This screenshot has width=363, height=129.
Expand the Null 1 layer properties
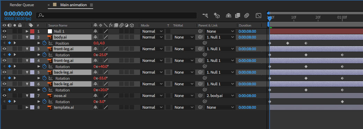point(27,31)
